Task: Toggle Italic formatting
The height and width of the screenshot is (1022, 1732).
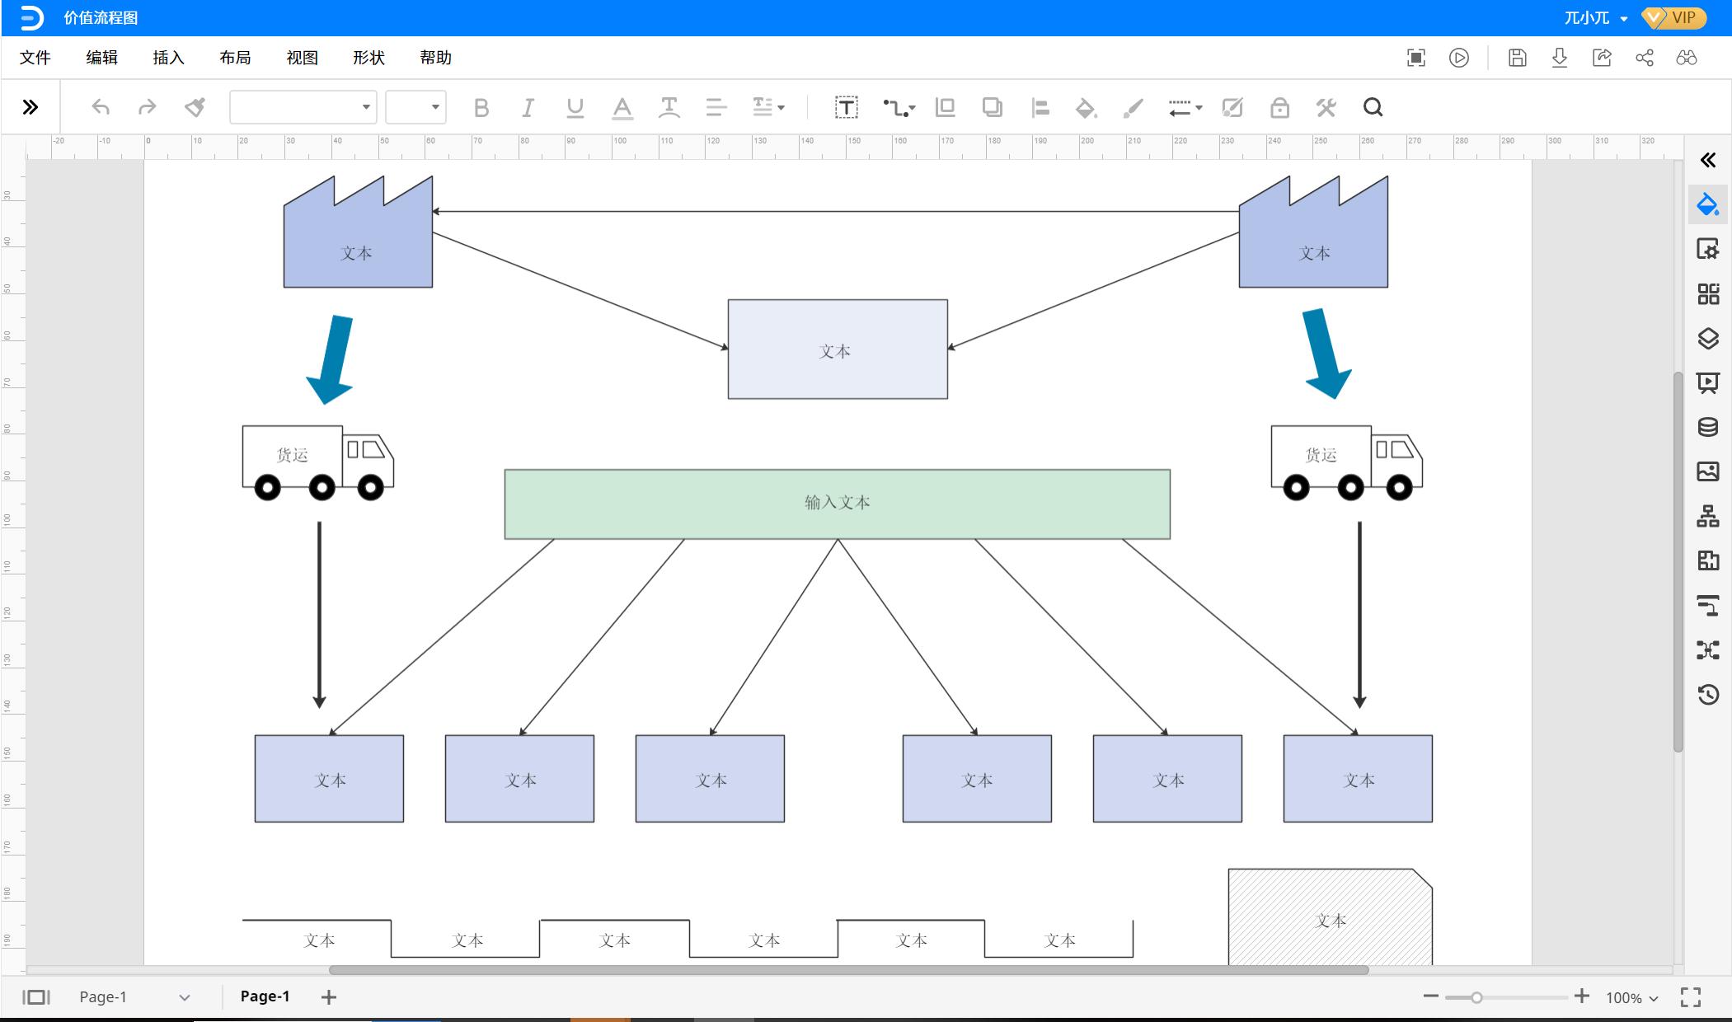Action: [528, 107]
